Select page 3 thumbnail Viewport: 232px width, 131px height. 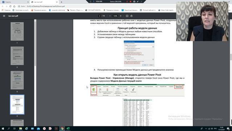17,80
